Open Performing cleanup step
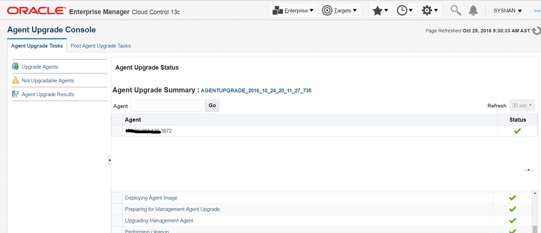Screen dimensions: 541x233 click(147, 231)
